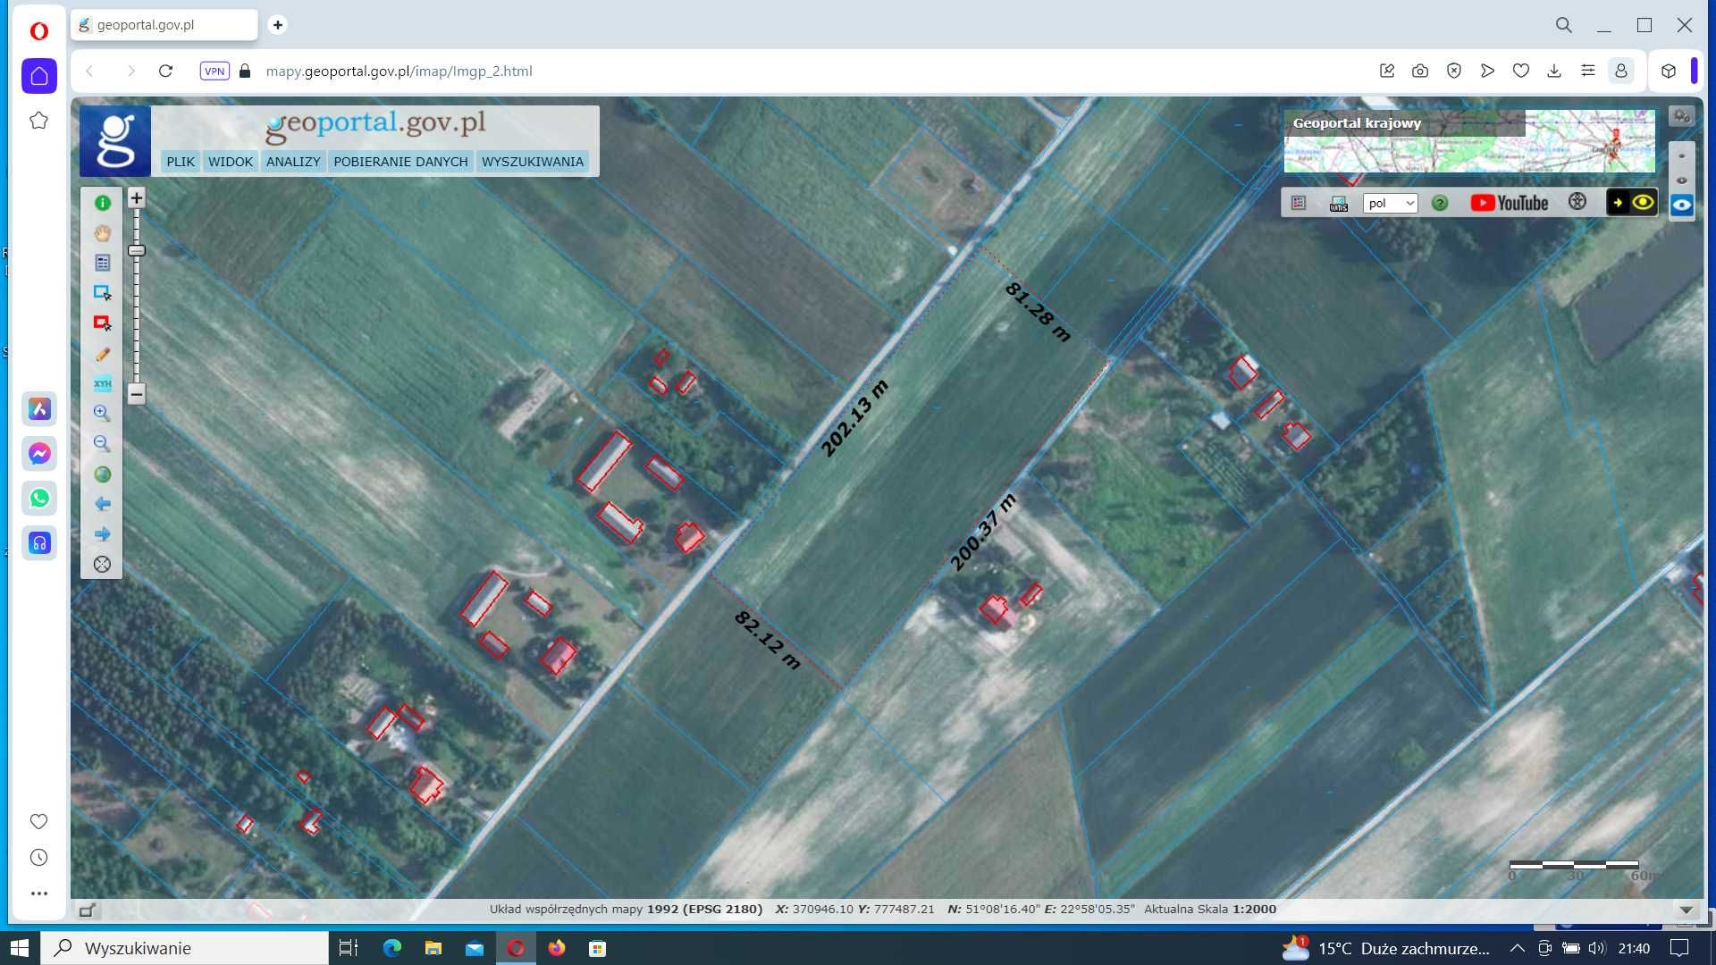This screenshot has height=965, width=1716.
Task: Select the geoportal.gov.pl tab
Action: 164,25
